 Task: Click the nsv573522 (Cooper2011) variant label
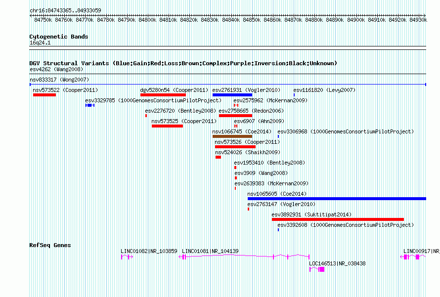click(x=65, y=90)
